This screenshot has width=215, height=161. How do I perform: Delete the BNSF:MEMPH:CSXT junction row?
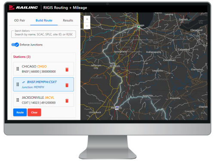(x=67, y=85)
